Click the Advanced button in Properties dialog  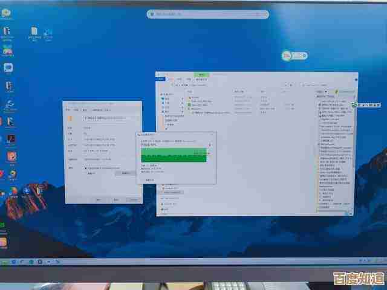pyautogui.click(x=126, y=173)
